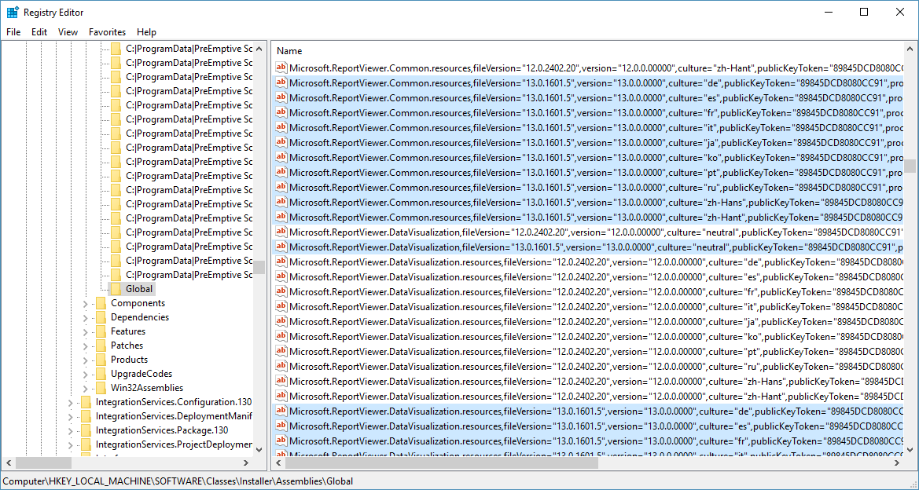
Task: Click the Dependencies folder icon
Action: pos(101,317)
